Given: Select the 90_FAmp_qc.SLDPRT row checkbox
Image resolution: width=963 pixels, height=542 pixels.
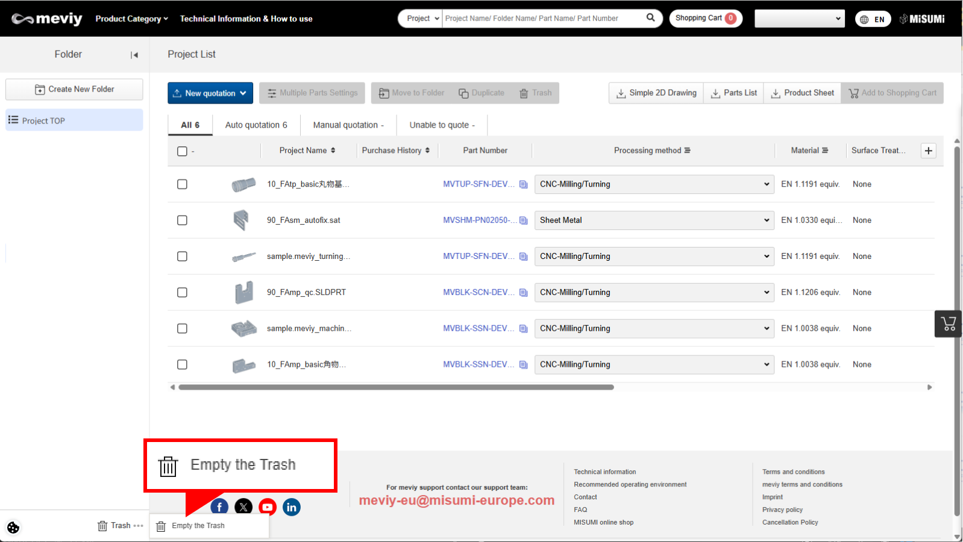Looking at the screenshot, I should (182, 293).
